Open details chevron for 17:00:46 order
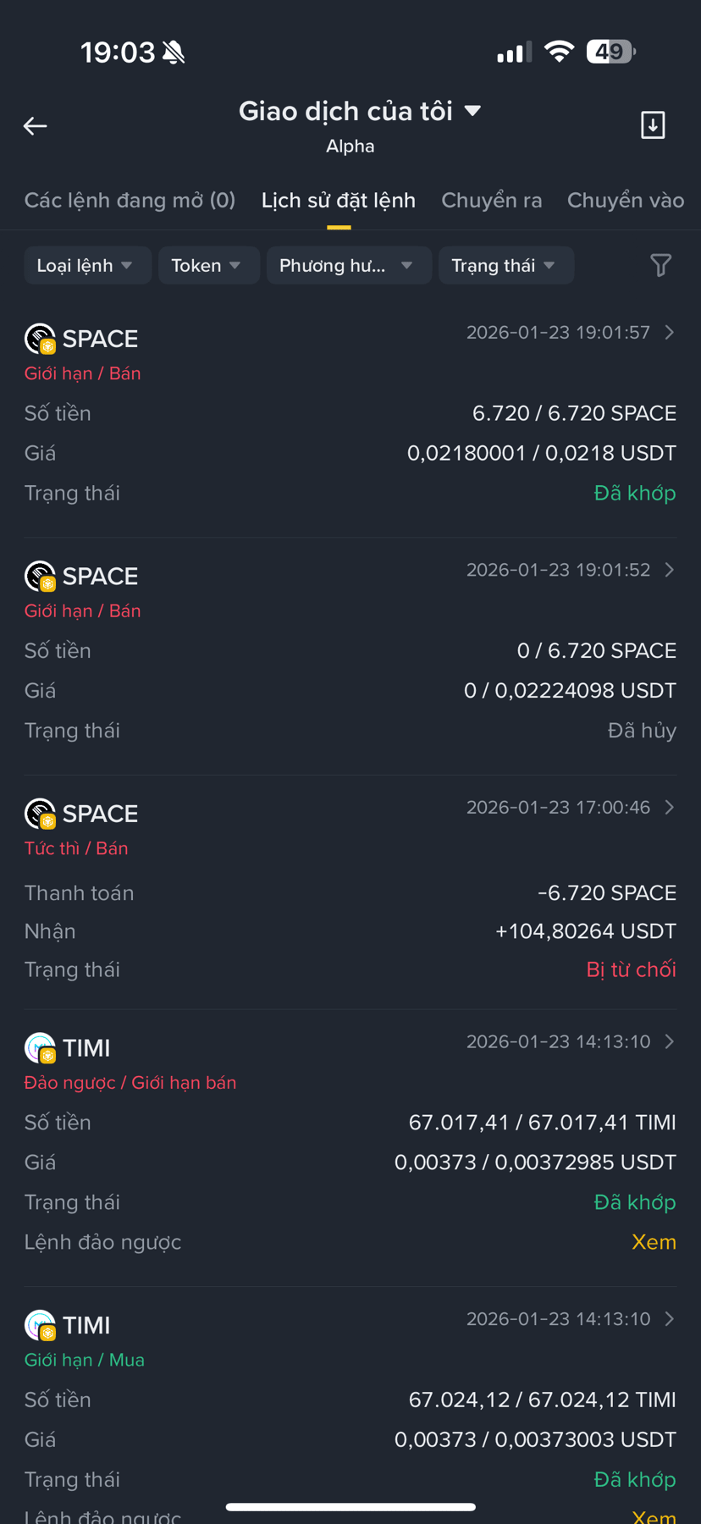 point(670,808)
